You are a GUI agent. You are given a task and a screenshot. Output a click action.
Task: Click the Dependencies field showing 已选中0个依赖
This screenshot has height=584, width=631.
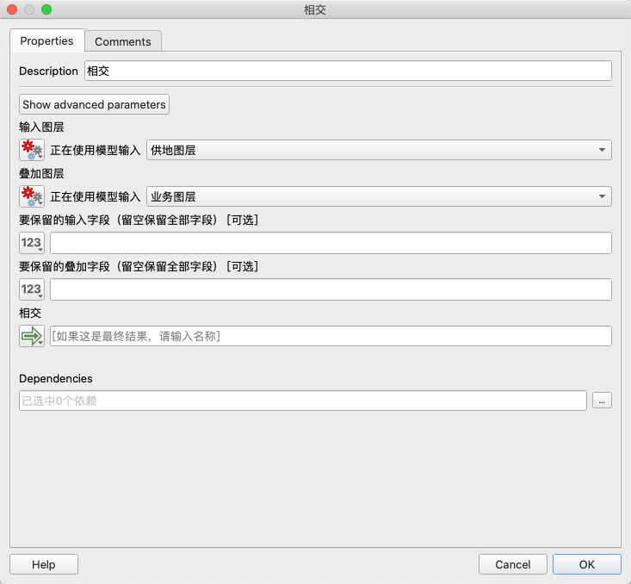click(x=302, y=401)
